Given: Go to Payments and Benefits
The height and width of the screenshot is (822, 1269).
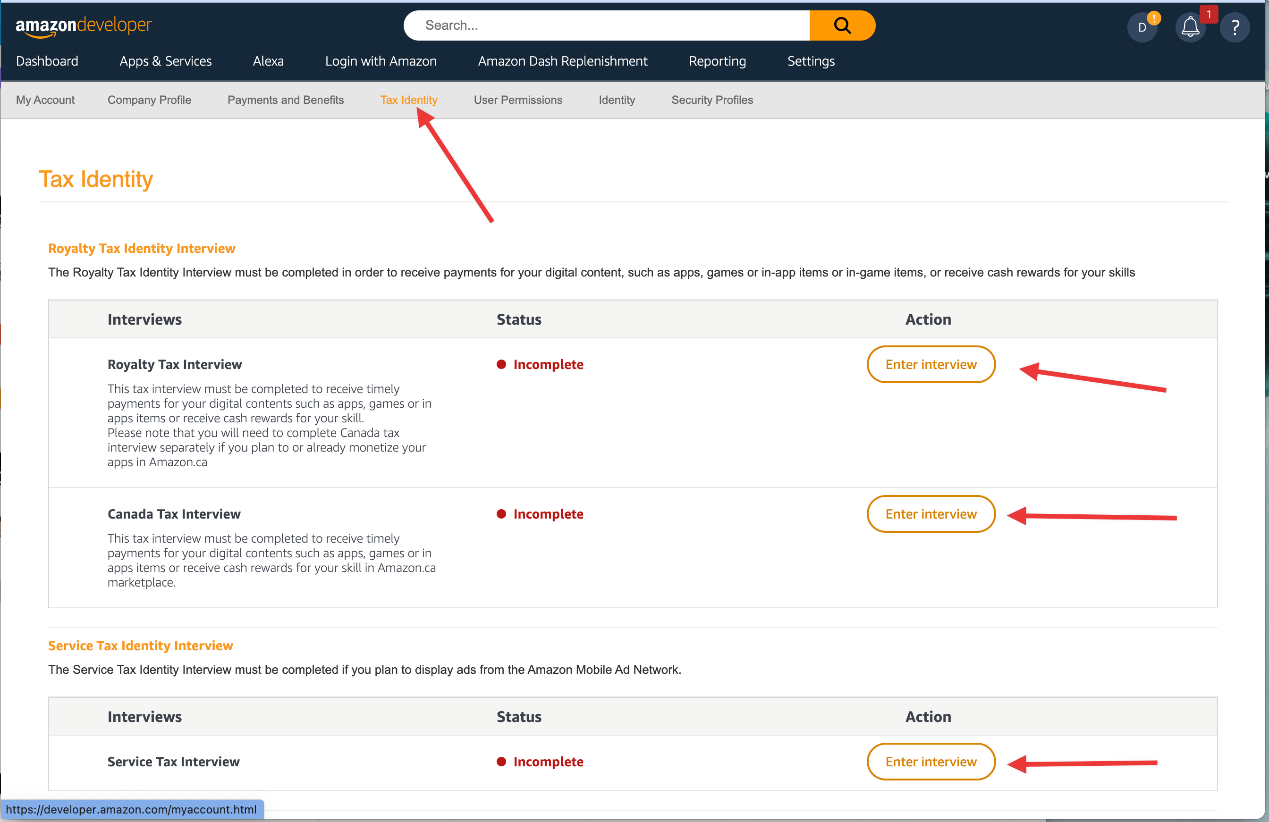Looking at the screenshot, I should click(x=285, y=100).
